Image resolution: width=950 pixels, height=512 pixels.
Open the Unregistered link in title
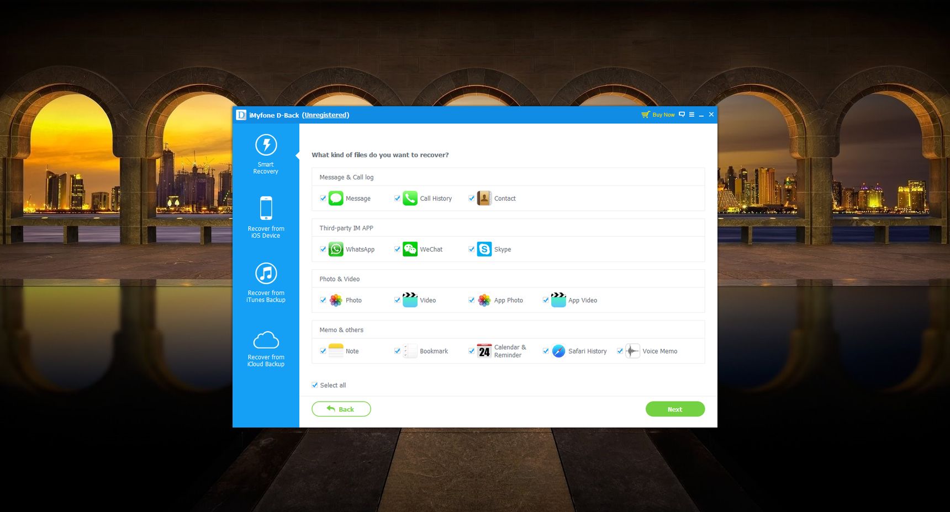tap(325, 115)
